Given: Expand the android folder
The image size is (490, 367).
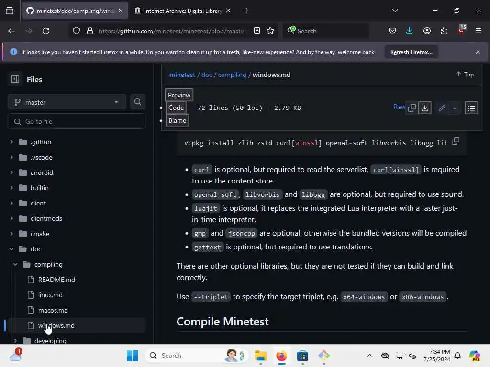Looking at the screenshot, I should (x=11, y=173).
